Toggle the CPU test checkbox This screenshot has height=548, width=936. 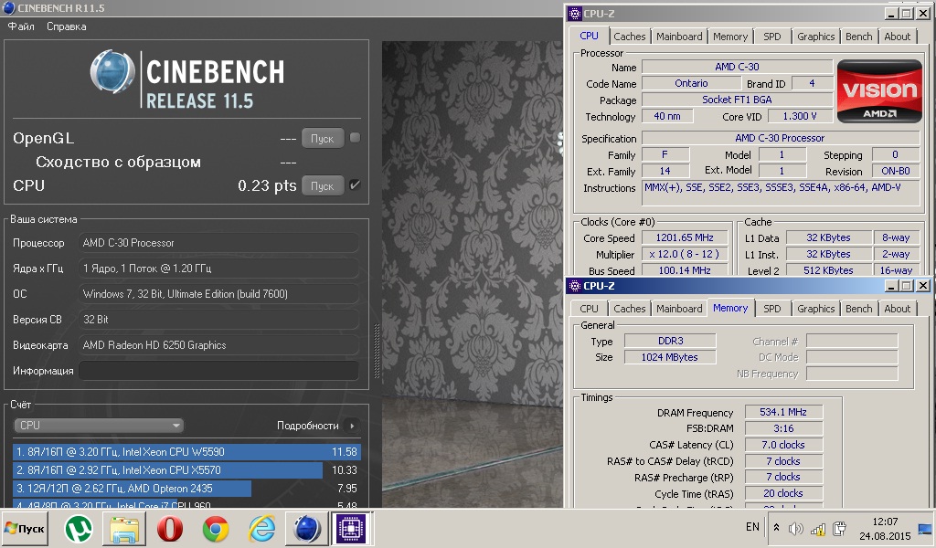click(355, 184)
